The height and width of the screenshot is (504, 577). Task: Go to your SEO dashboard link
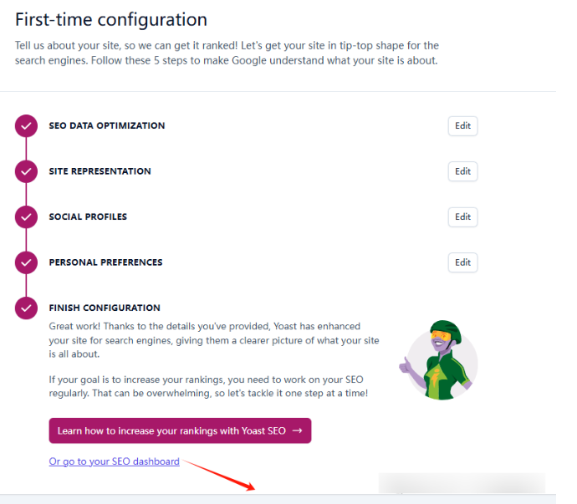[x=115, y=461]
